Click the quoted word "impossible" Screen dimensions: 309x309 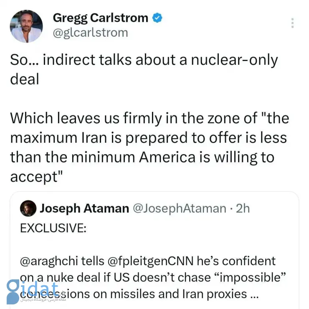(x=243, y=278)
